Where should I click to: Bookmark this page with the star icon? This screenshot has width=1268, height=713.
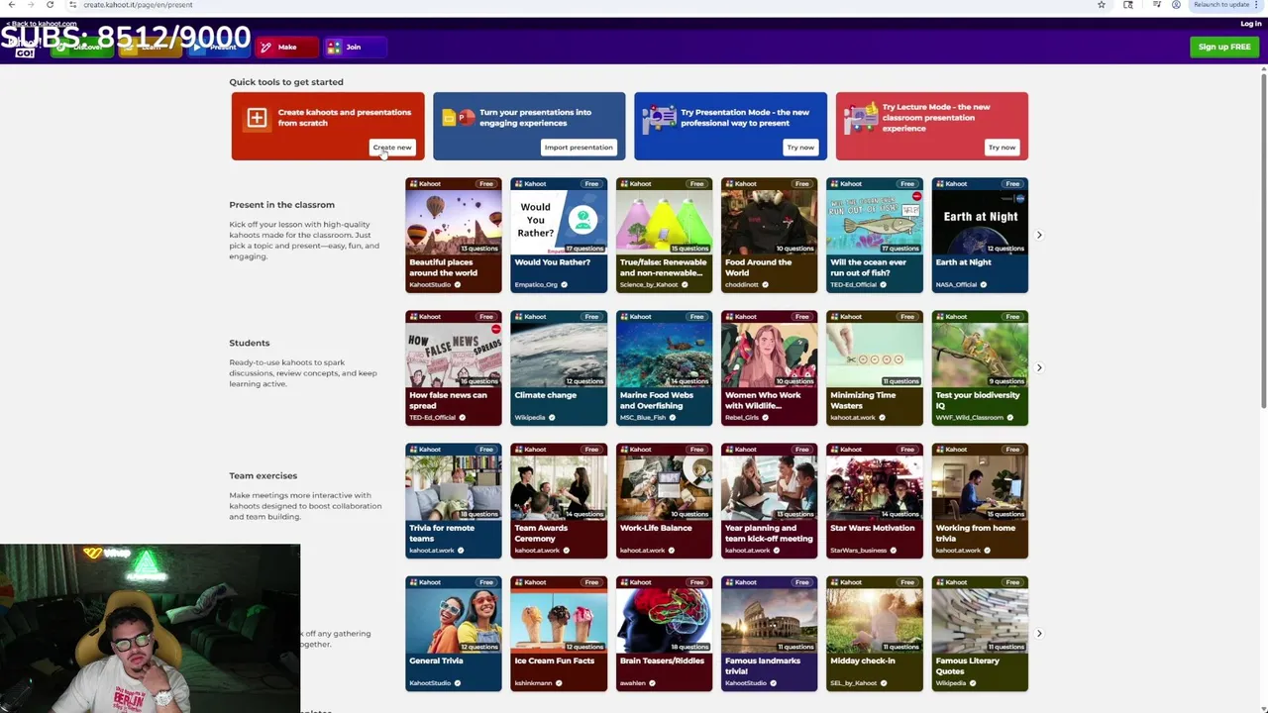(1102, 5)
